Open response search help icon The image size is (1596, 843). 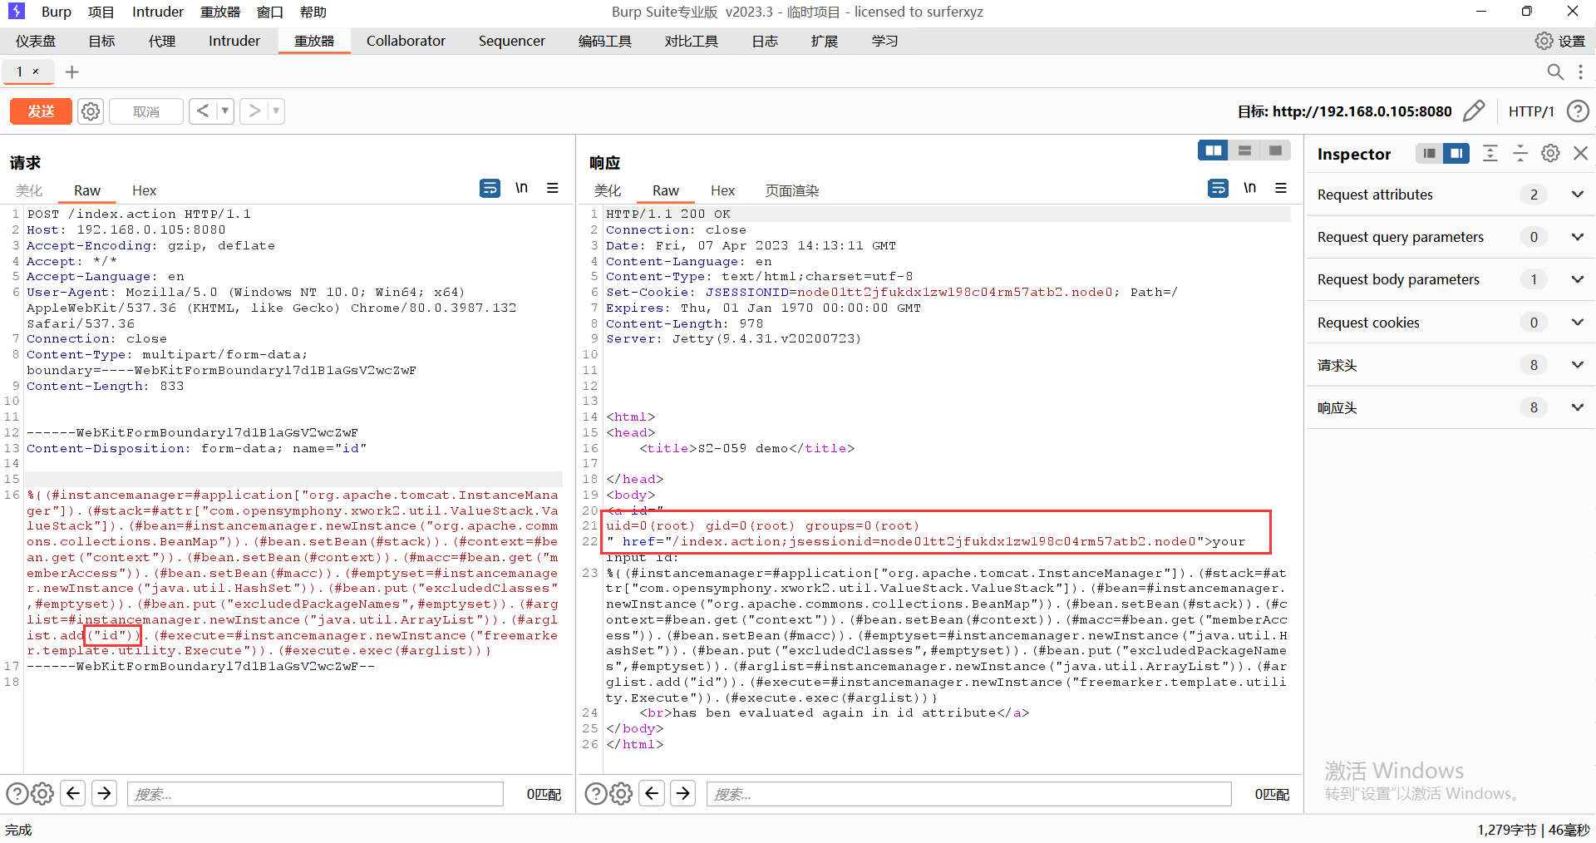(595, 794)
